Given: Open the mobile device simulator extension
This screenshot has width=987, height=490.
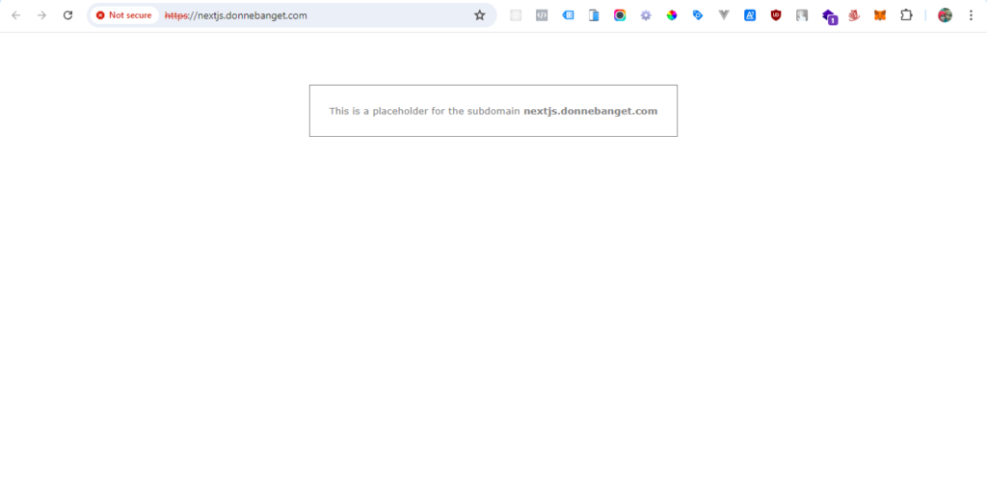Looking at the screenshot, I should tap(594, 15).
